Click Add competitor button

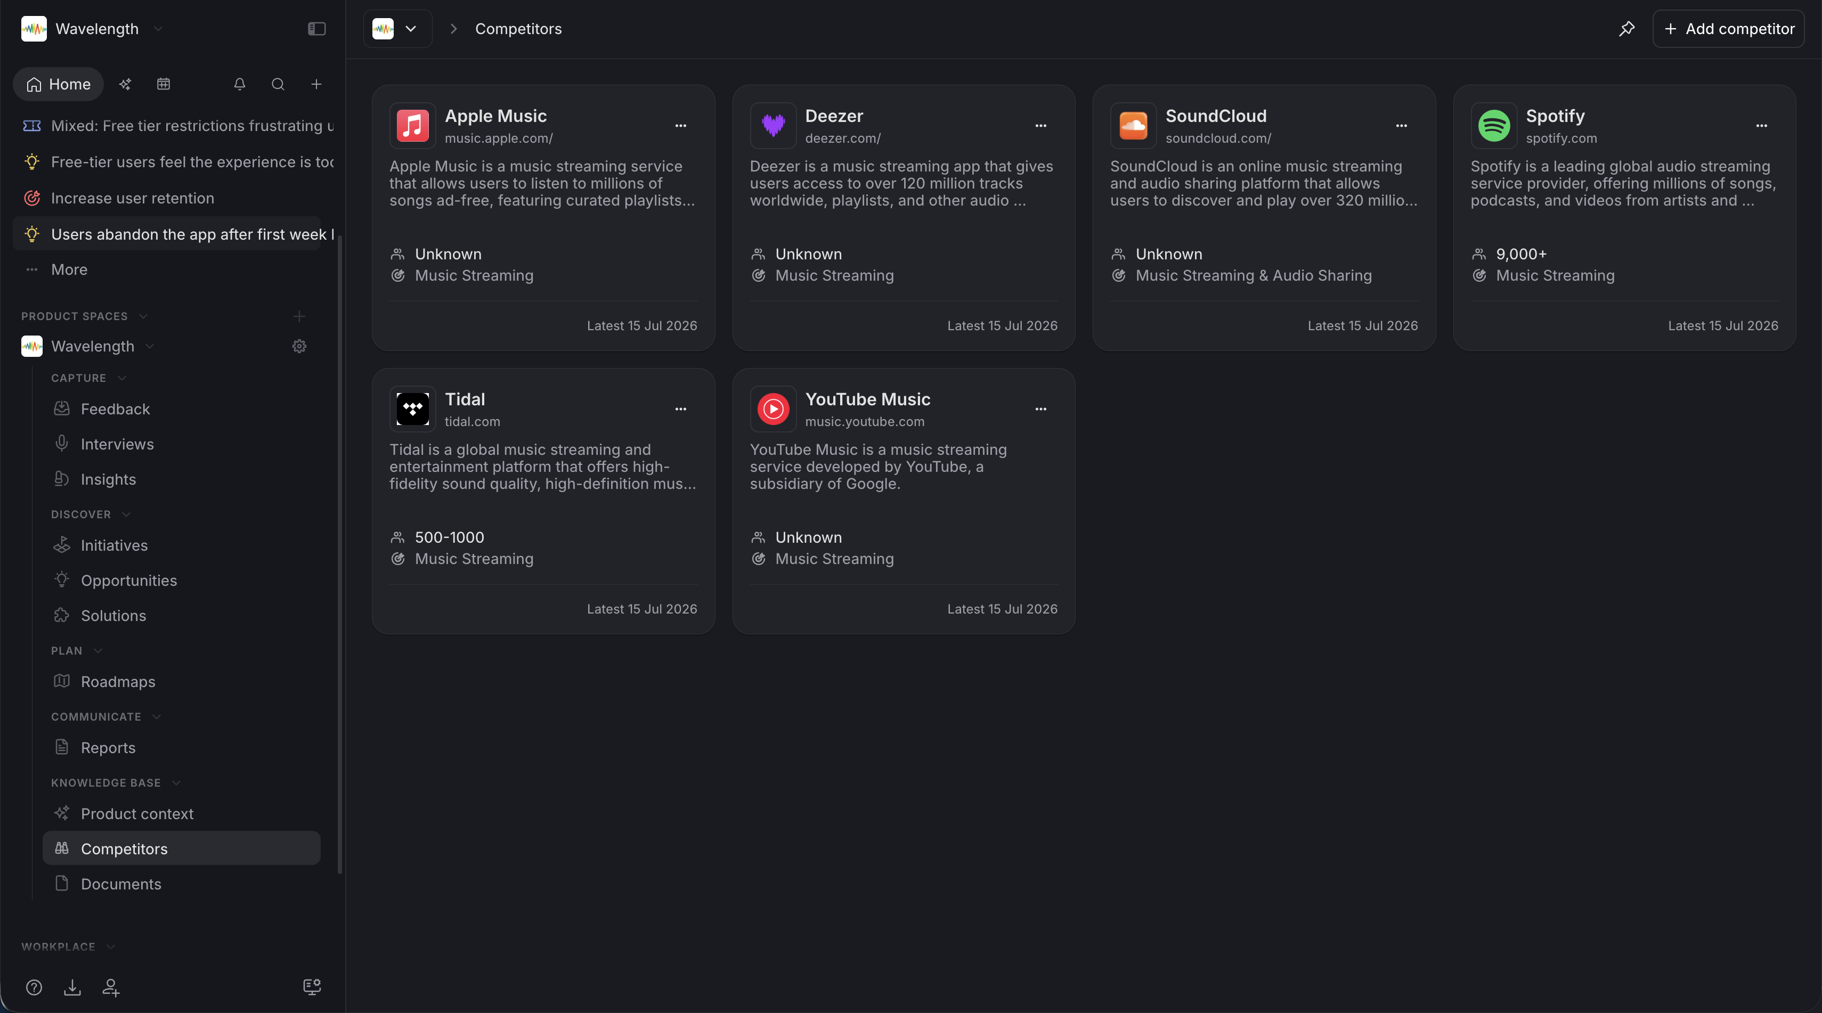click(x=1728, y=29)
